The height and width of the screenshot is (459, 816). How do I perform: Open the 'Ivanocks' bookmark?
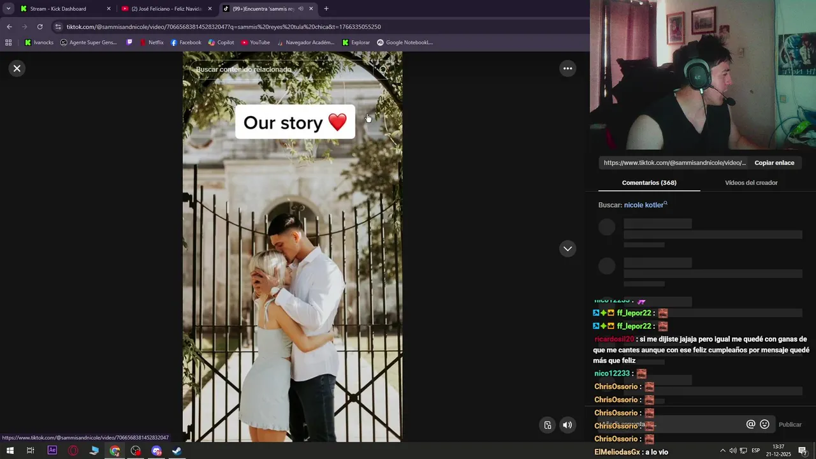pyautogui.click(x=39, y=43)
